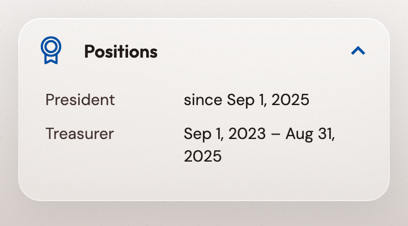Click the word "since" in President's row
The width and height of the screenshot is (408, 226).
(203, 100)
